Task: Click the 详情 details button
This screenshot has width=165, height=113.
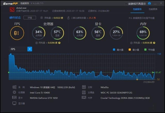Action: pyautogui.click(x=30, y=18)
